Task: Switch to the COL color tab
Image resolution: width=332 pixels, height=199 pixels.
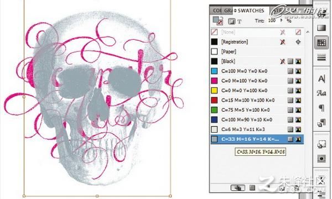Action: 216,11
